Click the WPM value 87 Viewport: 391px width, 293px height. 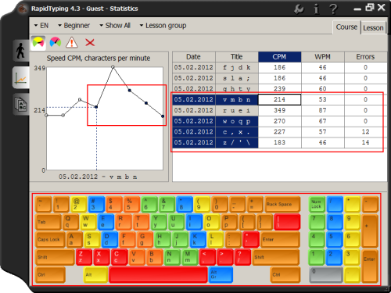[323, 110]
